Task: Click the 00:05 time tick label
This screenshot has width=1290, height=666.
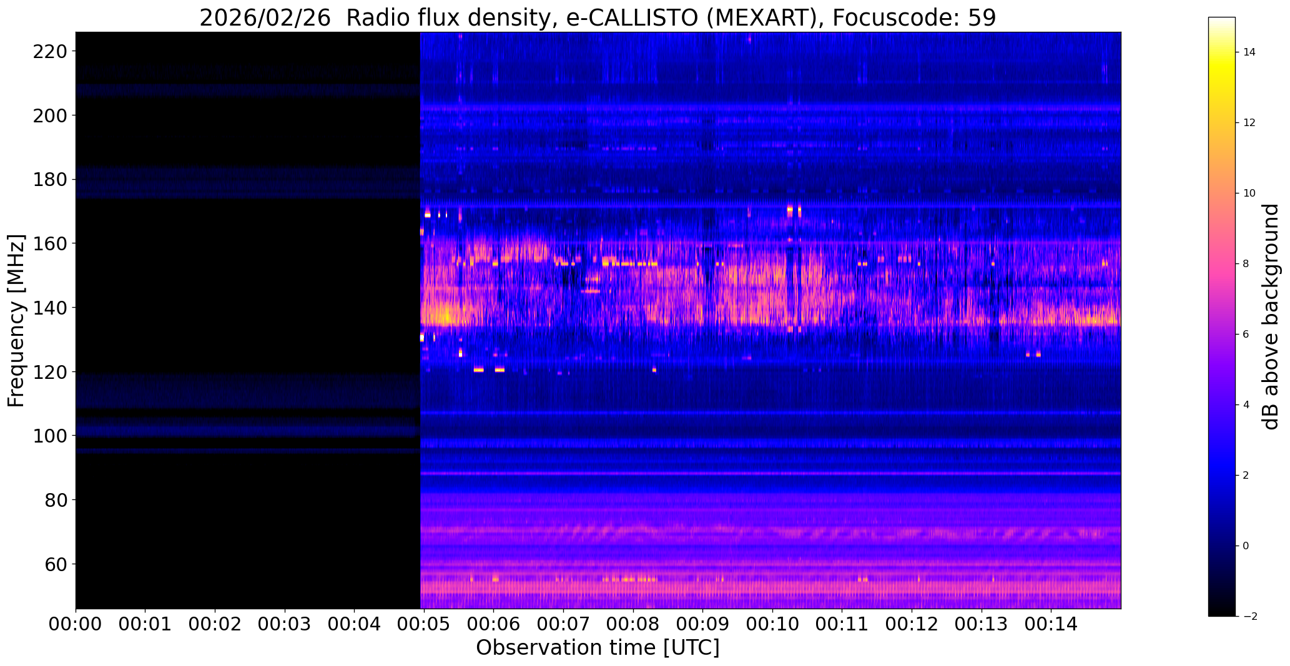Action: (424, 624)
